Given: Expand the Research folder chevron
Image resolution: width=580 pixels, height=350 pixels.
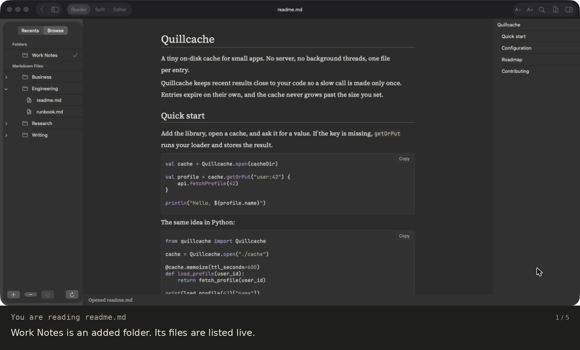Looking at the screenshot, I should click(x=6, y=124).
